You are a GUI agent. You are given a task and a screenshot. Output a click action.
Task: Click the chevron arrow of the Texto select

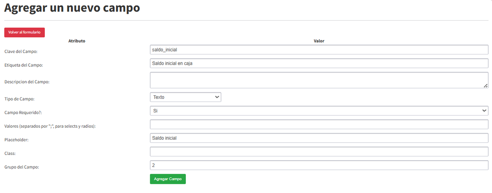[x=216, y=97]
